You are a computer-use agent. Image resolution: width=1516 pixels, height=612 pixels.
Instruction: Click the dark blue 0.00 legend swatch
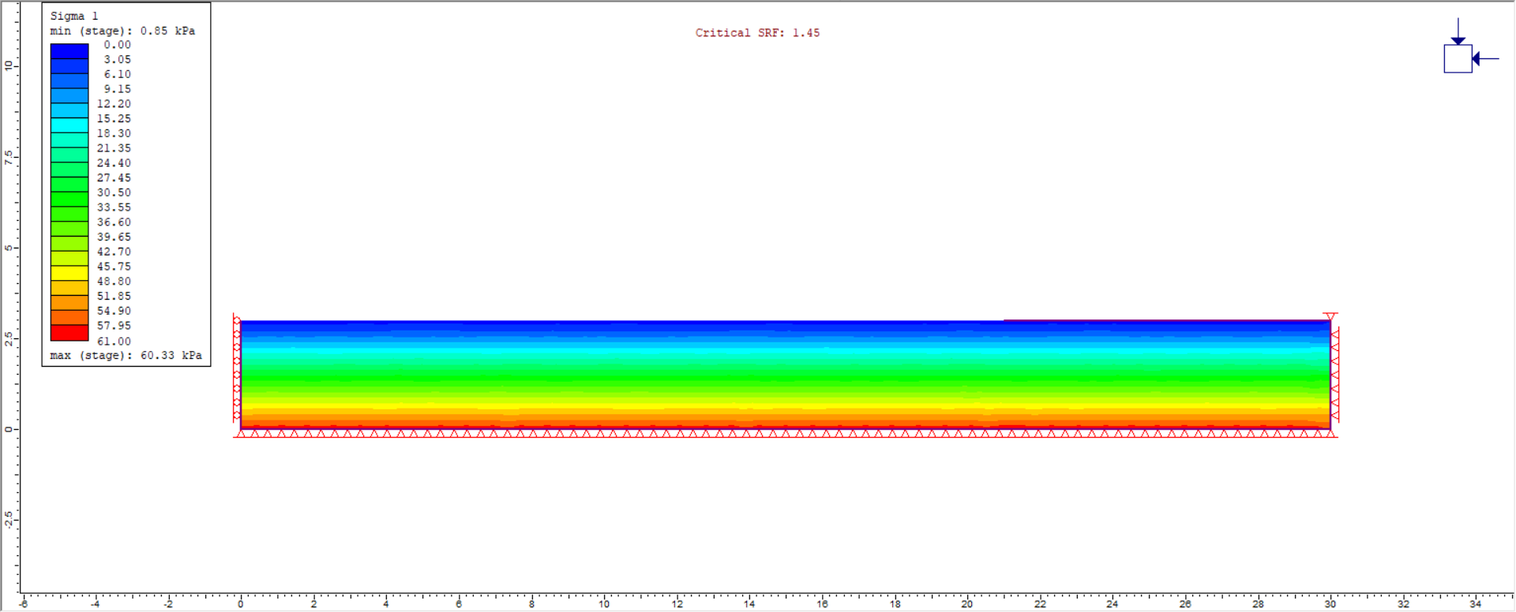[x=69, y=51]
